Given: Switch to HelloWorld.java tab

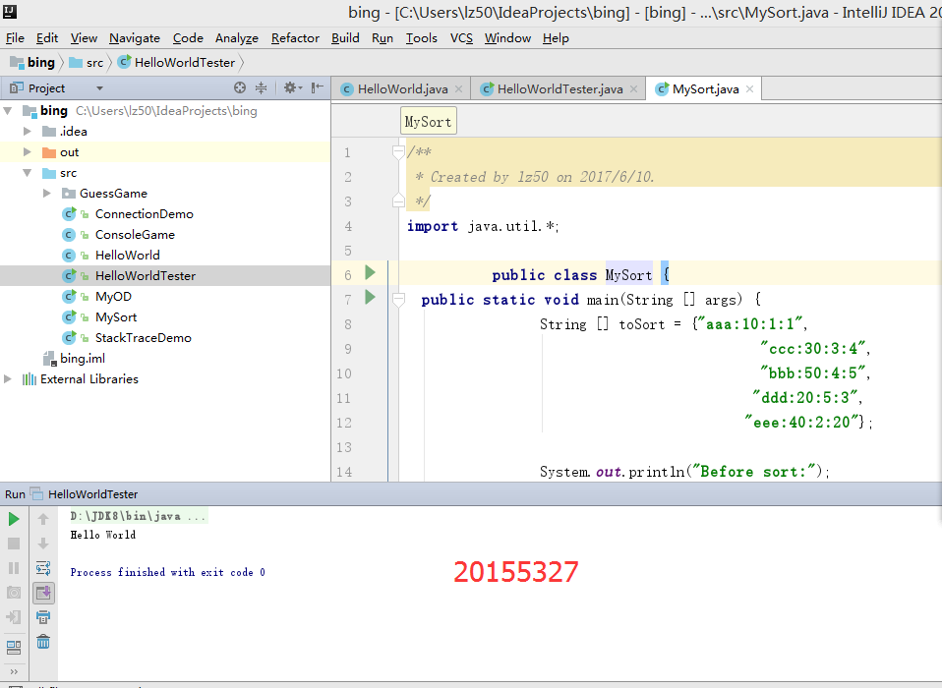Looking at the screenshot, I should pos(402,88).
